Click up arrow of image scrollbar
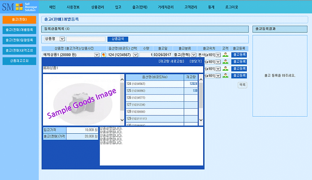The width and height of the screenshot is (312, 180). [x=122, y=80]
